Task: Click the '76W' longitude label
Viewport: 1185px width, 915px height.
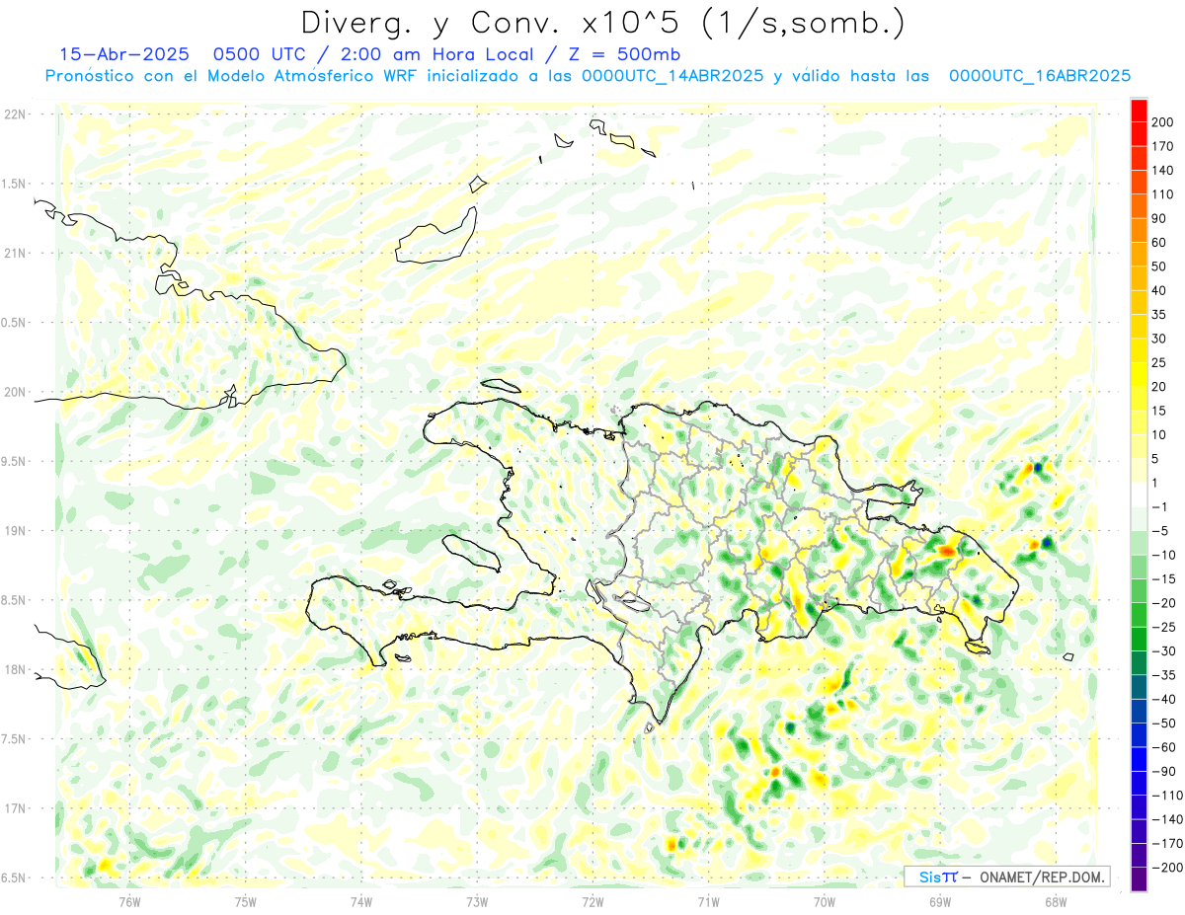Action: (x=129, y=900)
